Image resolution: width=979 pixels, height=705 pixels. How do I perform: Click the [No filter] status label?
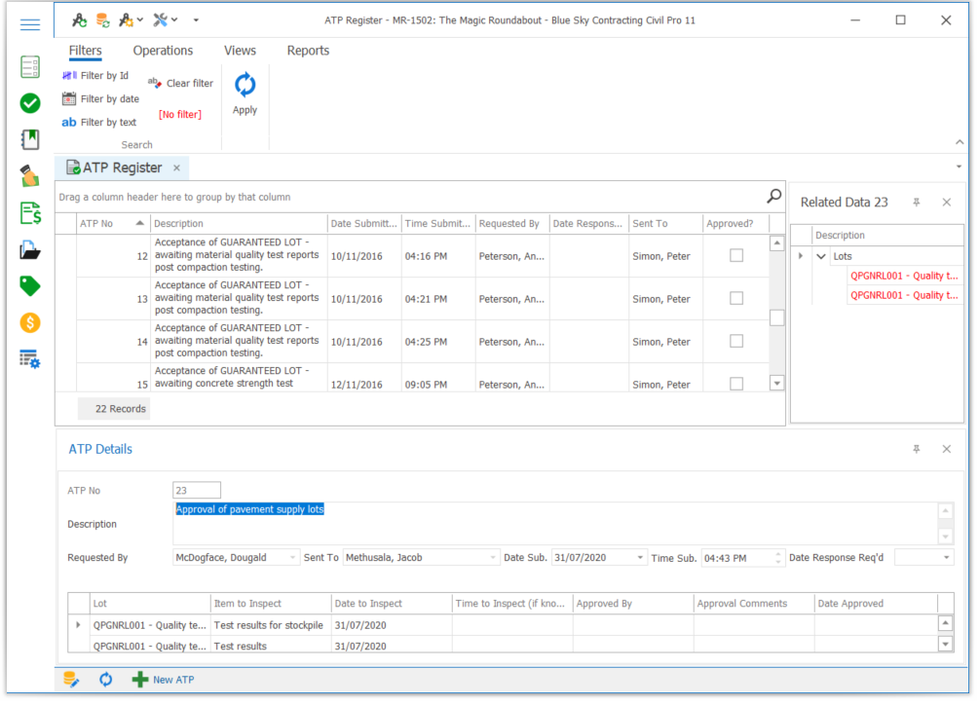[180, 115]
